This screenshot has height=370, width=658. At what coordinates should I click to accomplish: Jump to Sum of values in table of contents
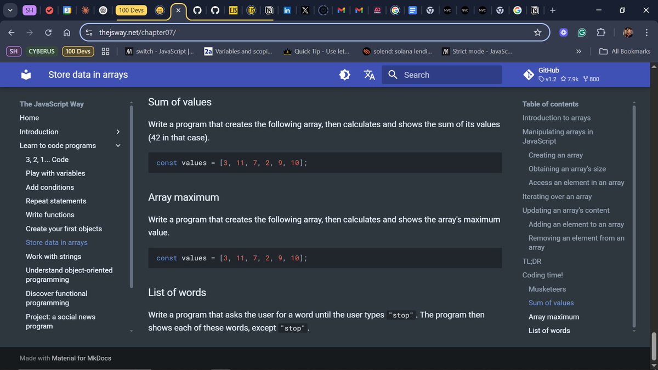(551, 303)
